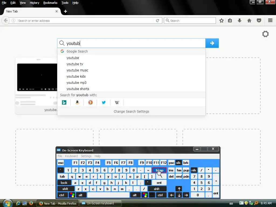
Task: Open new tab page settings gear
Action: 265,34
